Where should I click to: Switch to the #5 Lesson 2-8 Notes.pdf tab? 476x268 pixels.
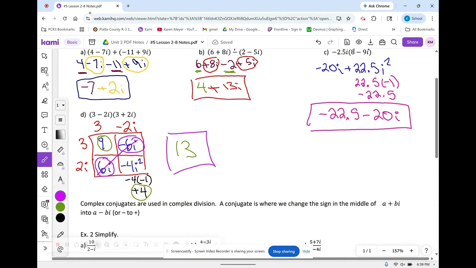[x=88, y=6]
